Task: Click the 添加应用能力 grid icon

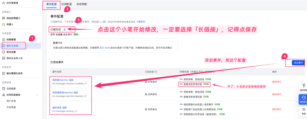Action: click(x=4, y=18)
